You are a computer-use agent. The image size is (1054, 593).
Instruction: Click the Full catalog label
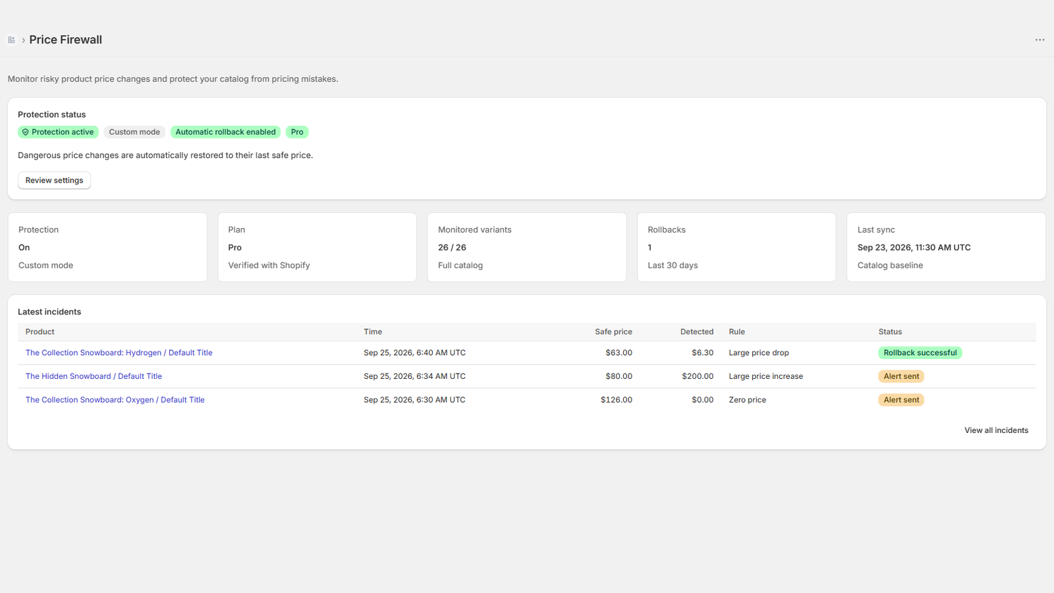(460, 266)
